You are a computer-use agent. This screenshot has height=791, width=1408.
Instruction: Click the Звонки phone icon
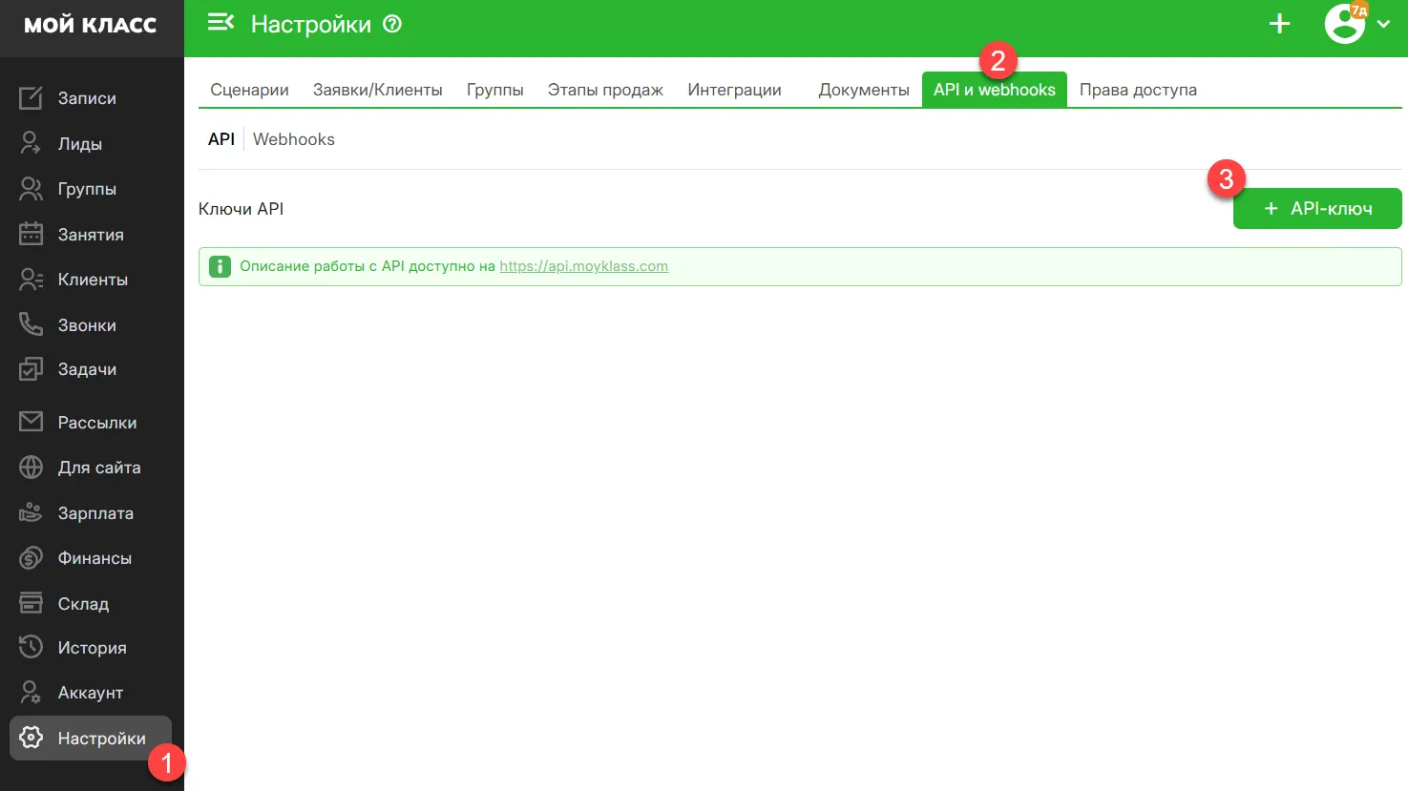[31, 325]
